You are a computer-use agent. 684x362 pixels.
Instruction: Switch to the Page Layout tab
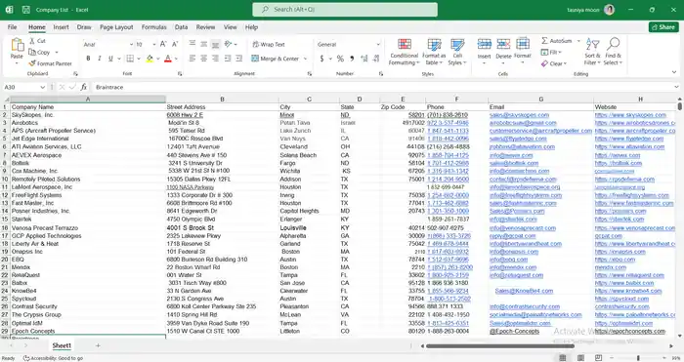pos(116,27)
